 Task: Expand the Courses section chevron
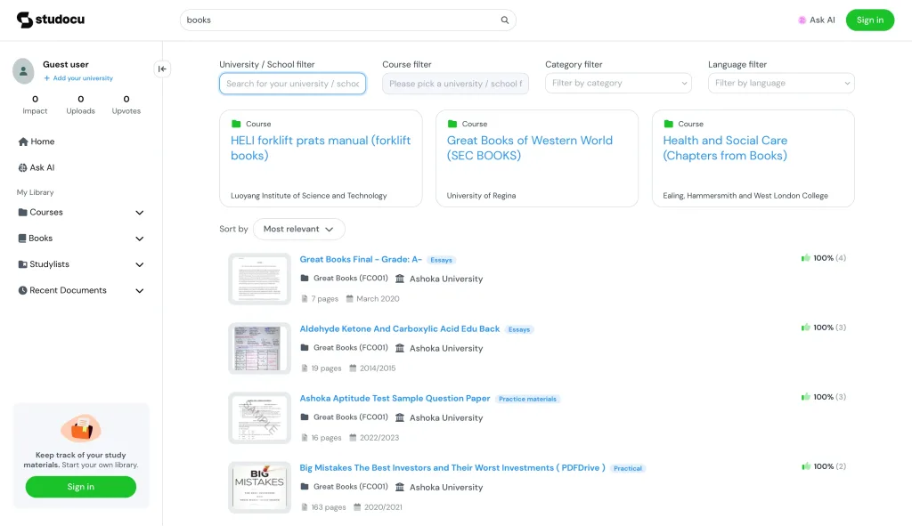point(140,213)
